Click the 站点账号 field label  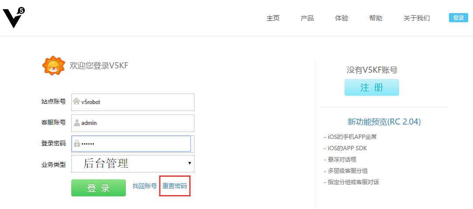point(53,102)
